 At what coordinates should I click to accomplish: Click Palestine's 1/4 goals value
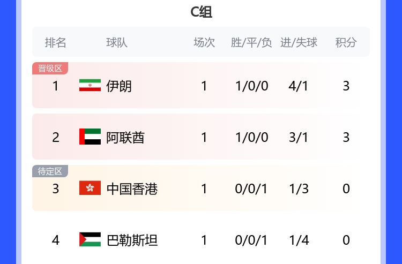tap(299, 240)
